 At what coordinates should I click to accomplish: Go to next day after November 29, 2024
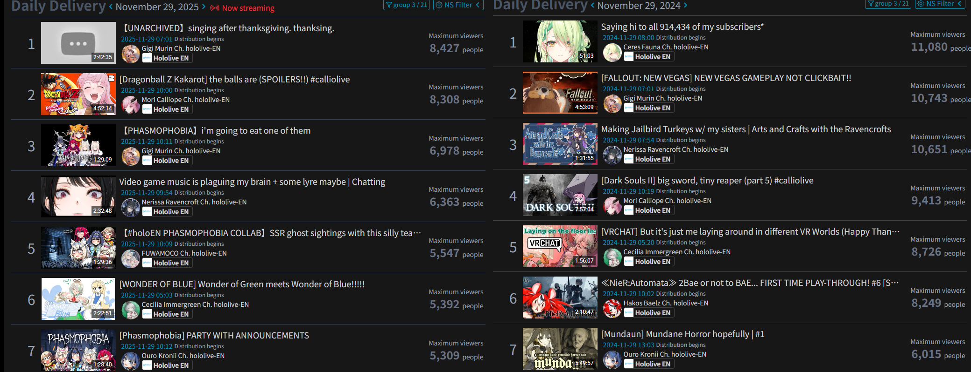(685, 6)
